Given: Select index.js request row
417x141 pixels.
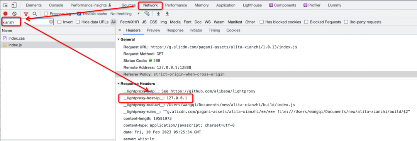Looking at the screenshot, I should click(58, 45).
